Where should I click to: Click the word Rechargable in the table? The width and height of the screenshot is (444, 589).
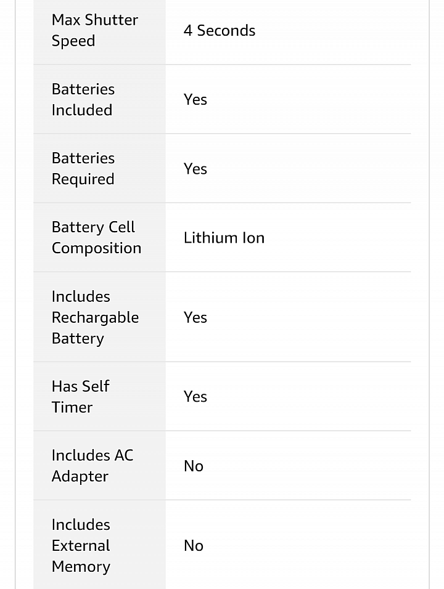95,318
